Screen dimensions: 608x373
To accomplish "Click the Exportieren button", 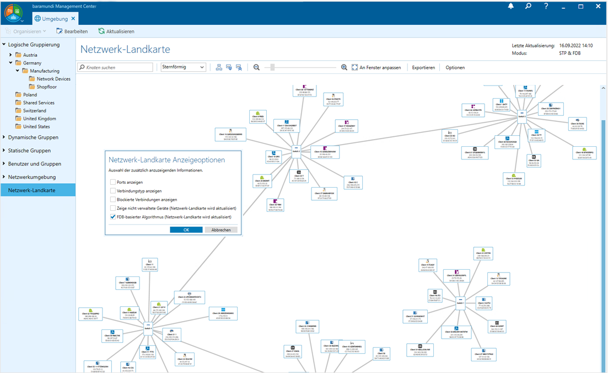I will point(423,67).
